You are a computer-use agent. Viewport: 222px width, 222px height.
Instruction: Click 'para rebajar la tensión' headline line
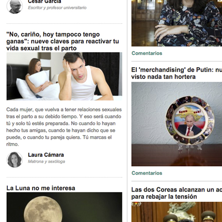164,197
